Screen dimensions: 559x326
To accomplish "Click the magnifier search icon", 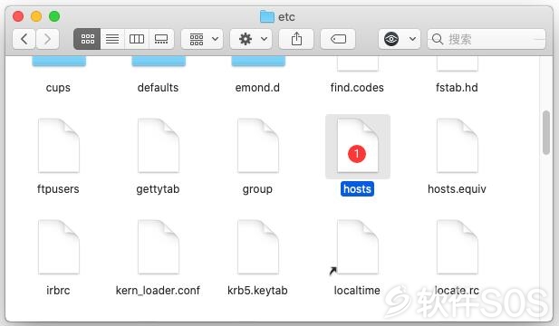I will tap(437, 39).
